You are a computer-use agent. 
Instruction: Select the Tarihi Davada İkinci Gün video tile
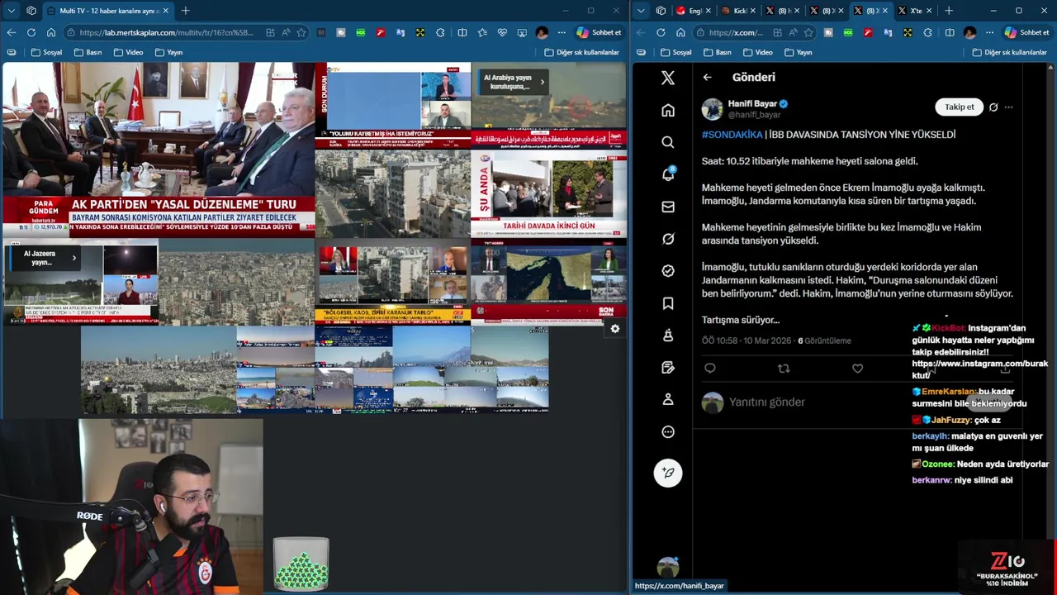pos(548,194)
